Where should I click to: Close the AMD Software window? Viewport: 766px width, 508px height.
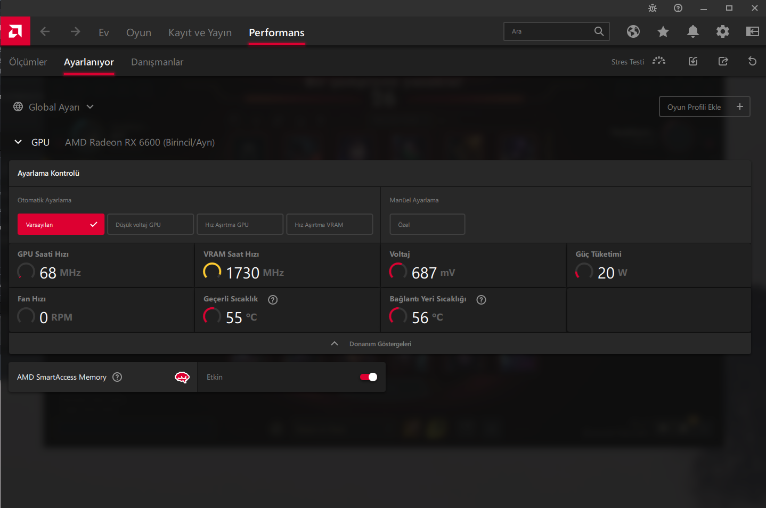[x=755, y=8]
